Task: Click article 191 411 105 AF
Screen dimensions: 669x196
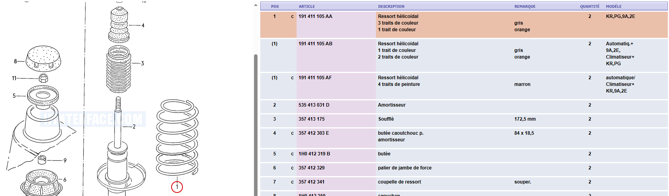Action: click(x=315, y=78)
